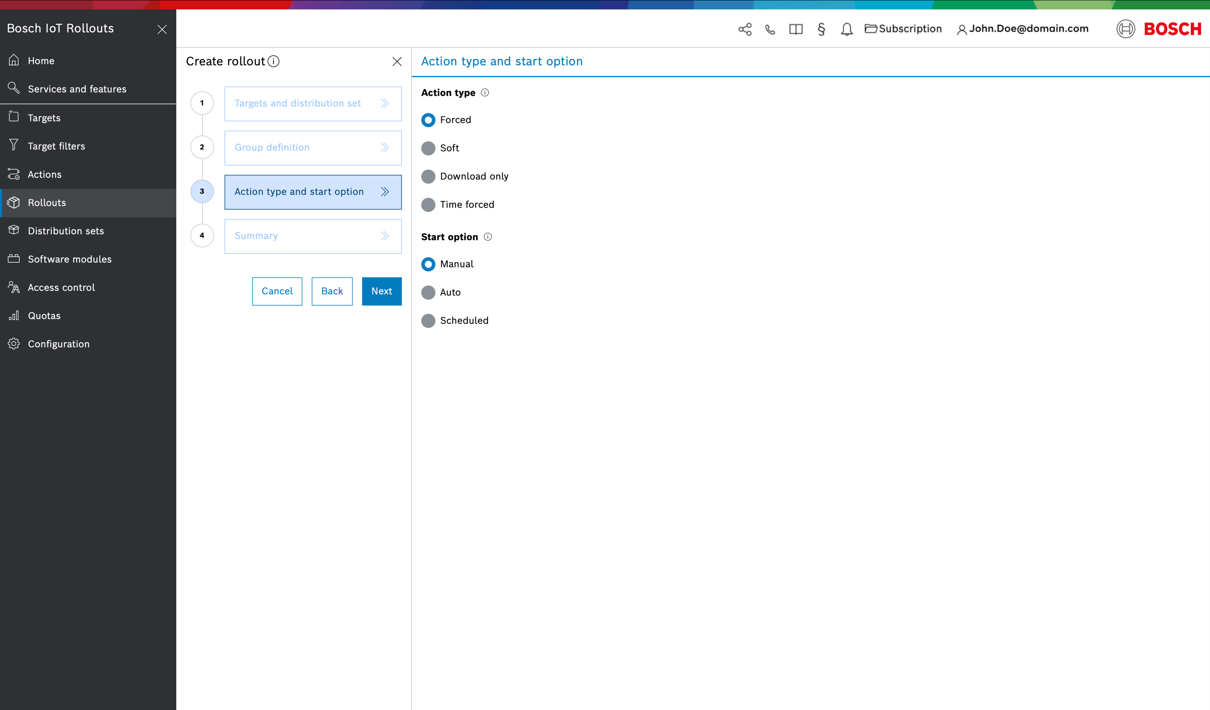
Task: Expand the Group definition step
Action: (x=313, y=148)
